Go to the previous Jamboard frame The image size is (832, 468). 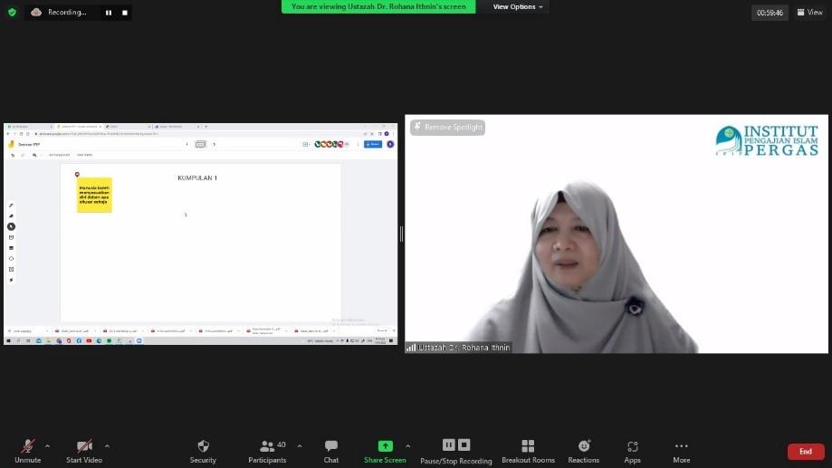coord(186,144)
